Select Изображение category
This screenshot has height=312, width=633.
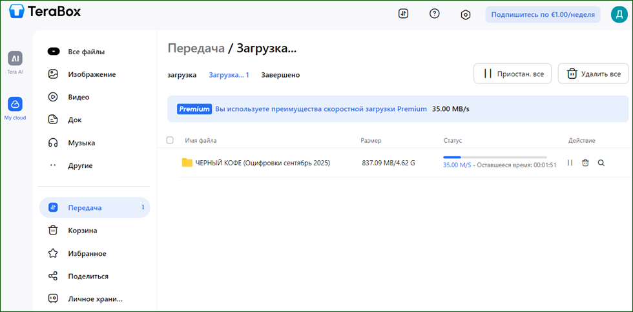coord(92,74)
